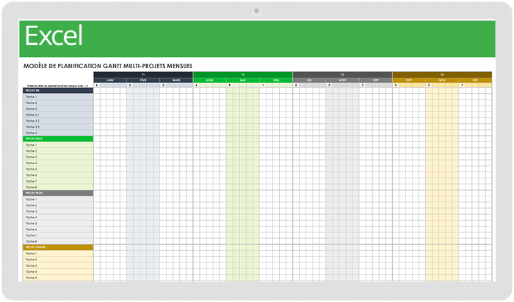This screenshot has height=302, width=514.
Task: Click Tâche 8 under PROJET DEUX
Action: (58, 187)
